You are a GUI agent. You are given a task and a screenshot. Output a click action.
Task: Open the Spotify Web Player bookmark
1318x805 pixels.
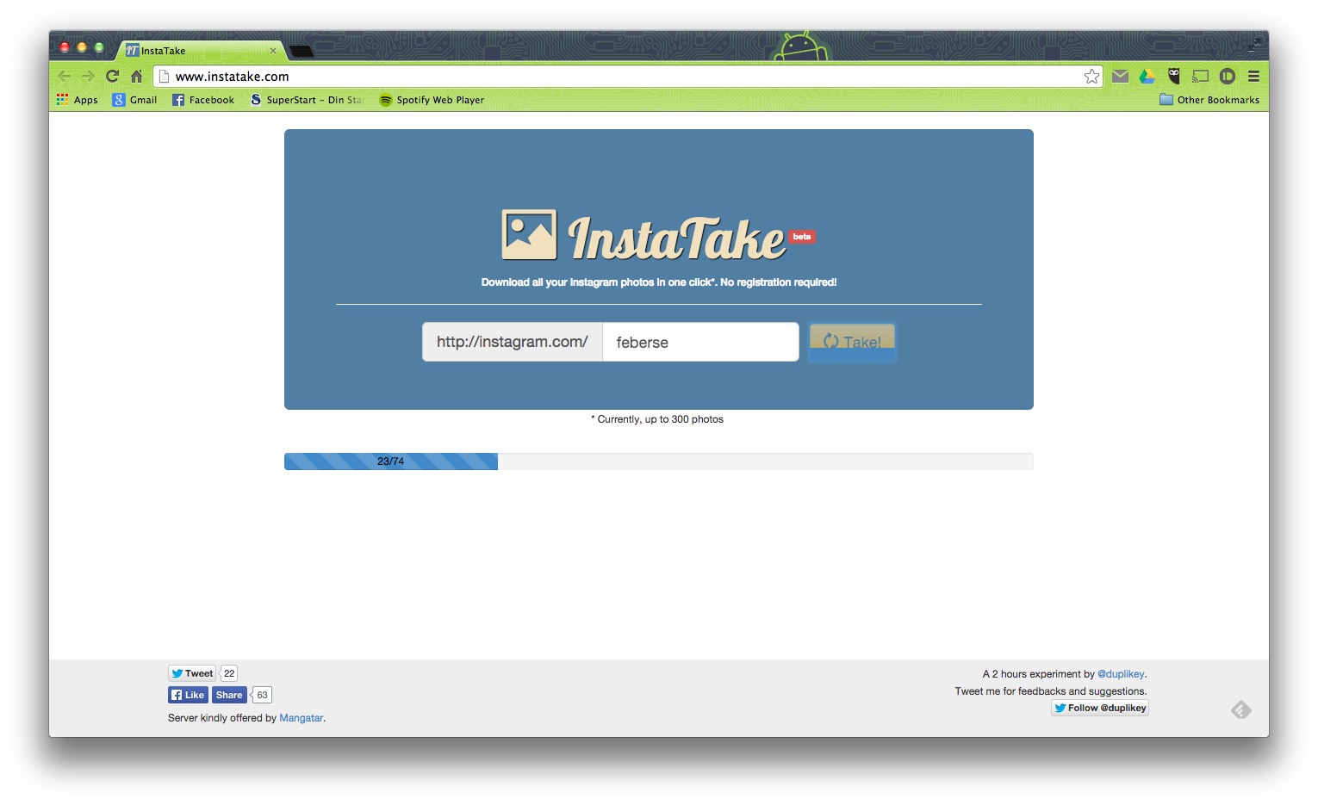[432, 100]
